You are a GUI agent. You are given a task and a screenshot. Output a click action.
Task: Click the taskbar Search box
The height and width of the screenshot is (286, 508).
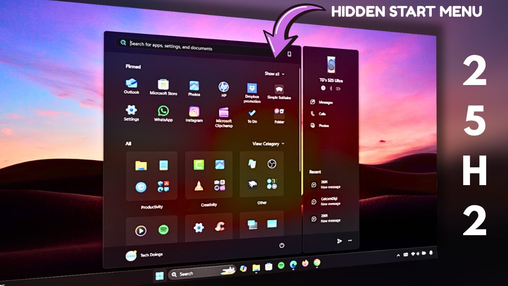coord(202,273)
